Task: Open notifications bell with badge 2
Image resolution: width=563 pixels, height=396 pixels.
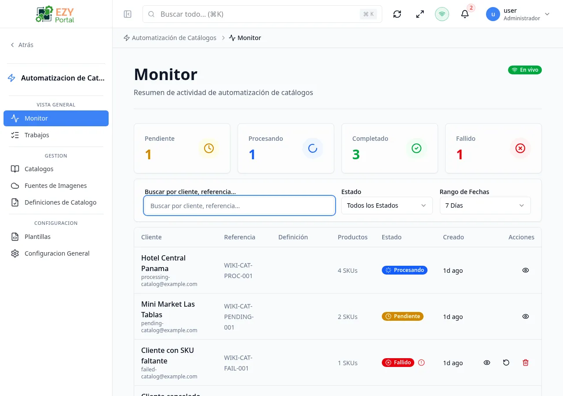Action: coord(465,14)
